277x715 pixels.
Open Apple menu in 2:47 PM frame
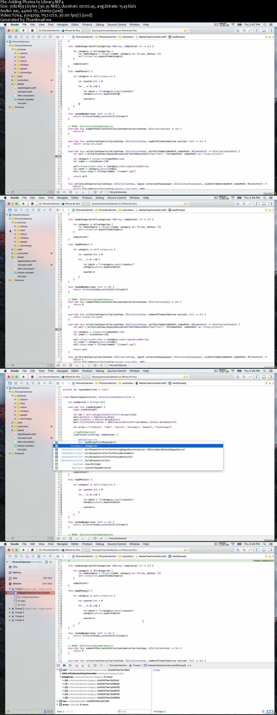tap(5, 25)
